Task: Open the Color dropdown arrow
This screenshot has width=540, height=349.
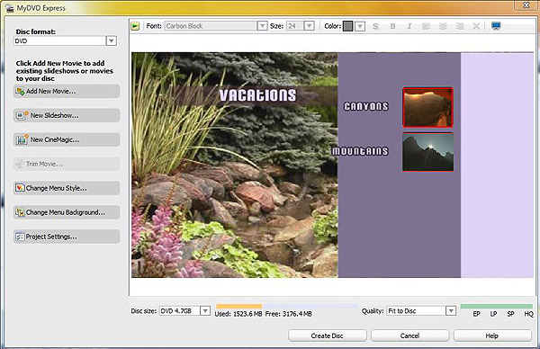Action: point(360,26)
